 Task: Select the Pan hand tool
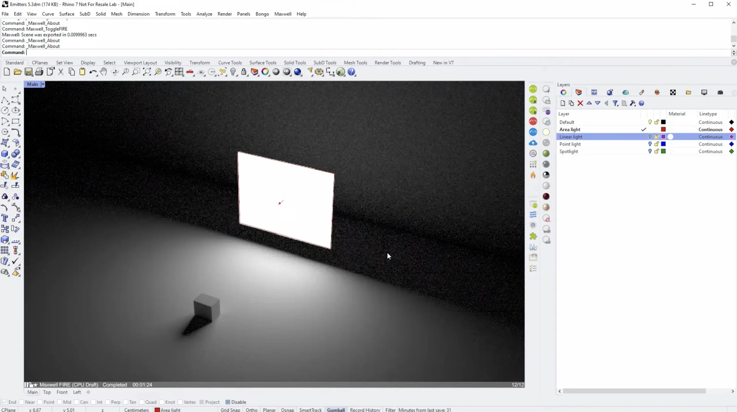coord(103,72)
